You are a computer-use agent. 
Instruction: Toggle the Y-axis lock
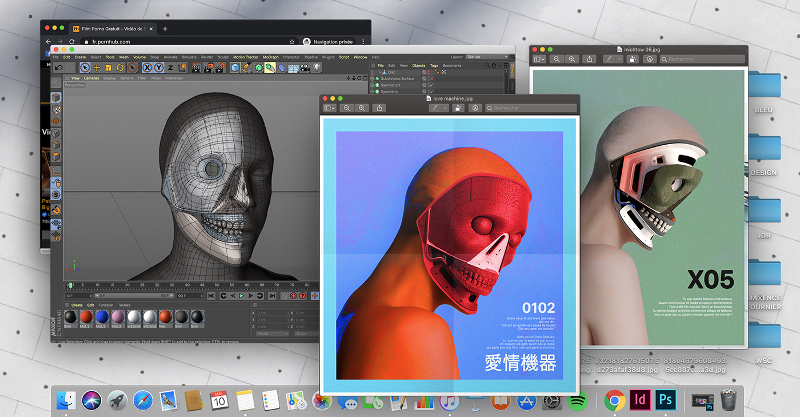(x=158, y=67)
